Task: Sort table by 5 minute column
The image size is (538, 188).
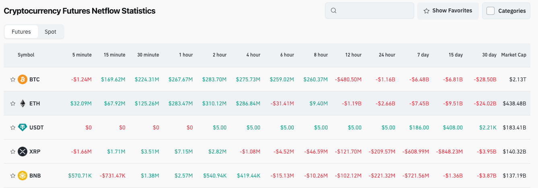Action: (x=82, y=55)
